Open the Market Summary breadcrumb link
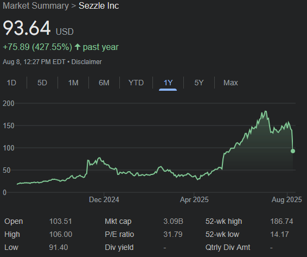The height and width of the screenshot is (257, 307). 36,5
